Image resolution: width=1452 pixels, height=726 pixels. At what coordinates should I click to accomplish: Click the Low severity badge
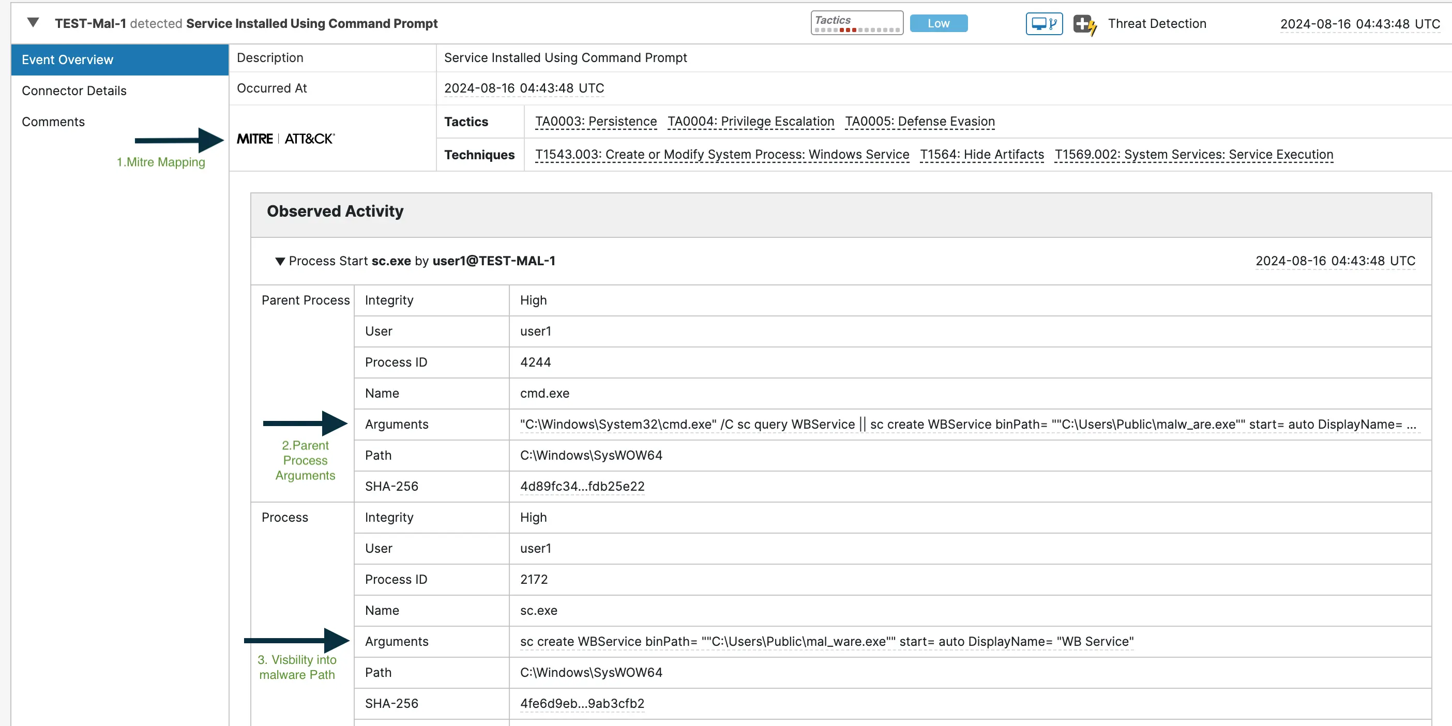coord(938,23)
